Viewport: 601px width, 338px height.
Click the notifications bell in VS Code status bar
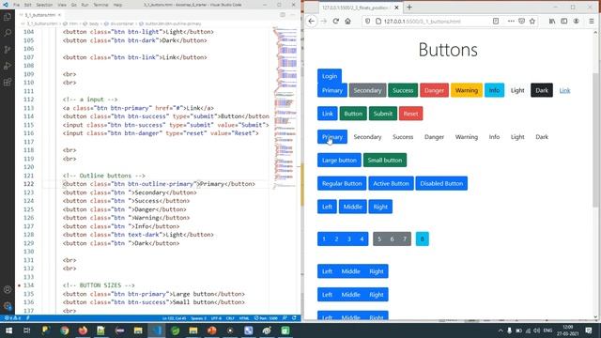tap(294, 318)
